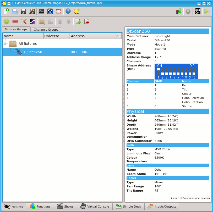Select the Fixtures Groups tab
The width and height of the screenshot is (213, 212).
(x=16, y=29)
